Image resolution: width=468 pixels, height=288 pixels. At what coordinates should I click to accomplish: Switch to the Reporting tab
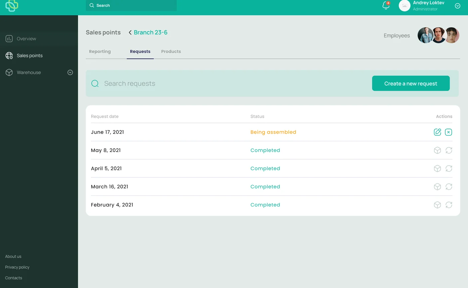[100, 51]
